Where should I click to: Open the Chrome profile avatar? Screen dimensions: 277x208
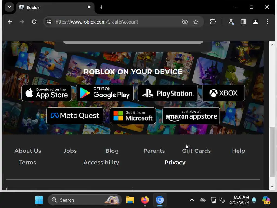255,22
